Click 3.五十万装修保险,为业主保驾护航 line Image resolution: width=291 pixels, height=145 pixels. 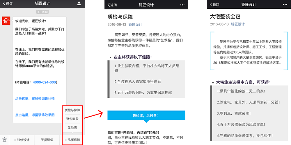point(143,92)
